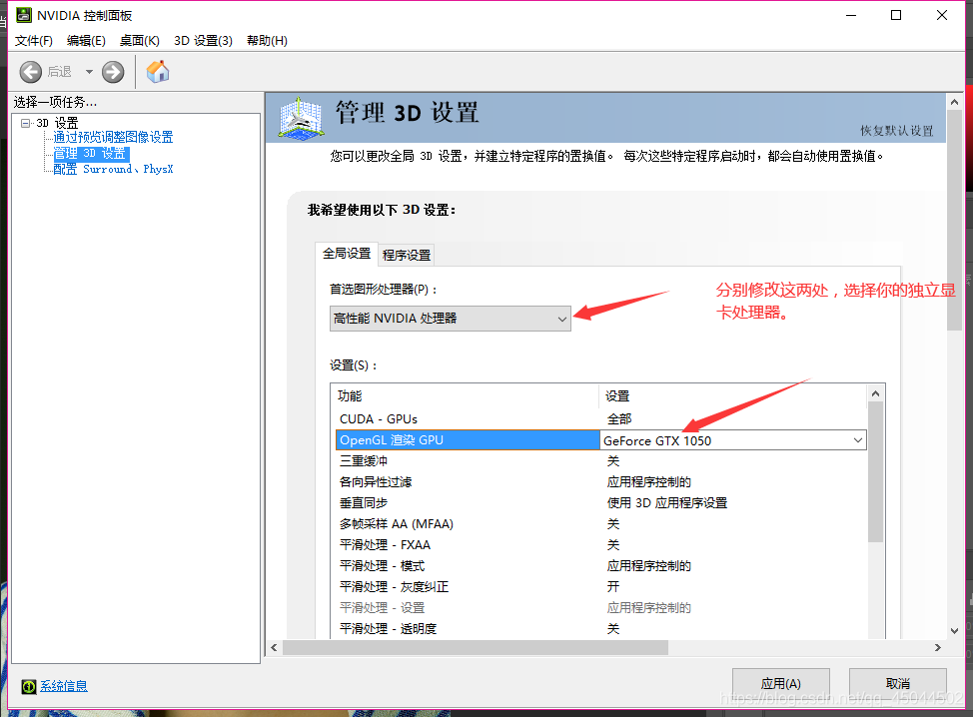Open the 帮助(H) menu
973x717 pixels.
[x=267, y=41]
